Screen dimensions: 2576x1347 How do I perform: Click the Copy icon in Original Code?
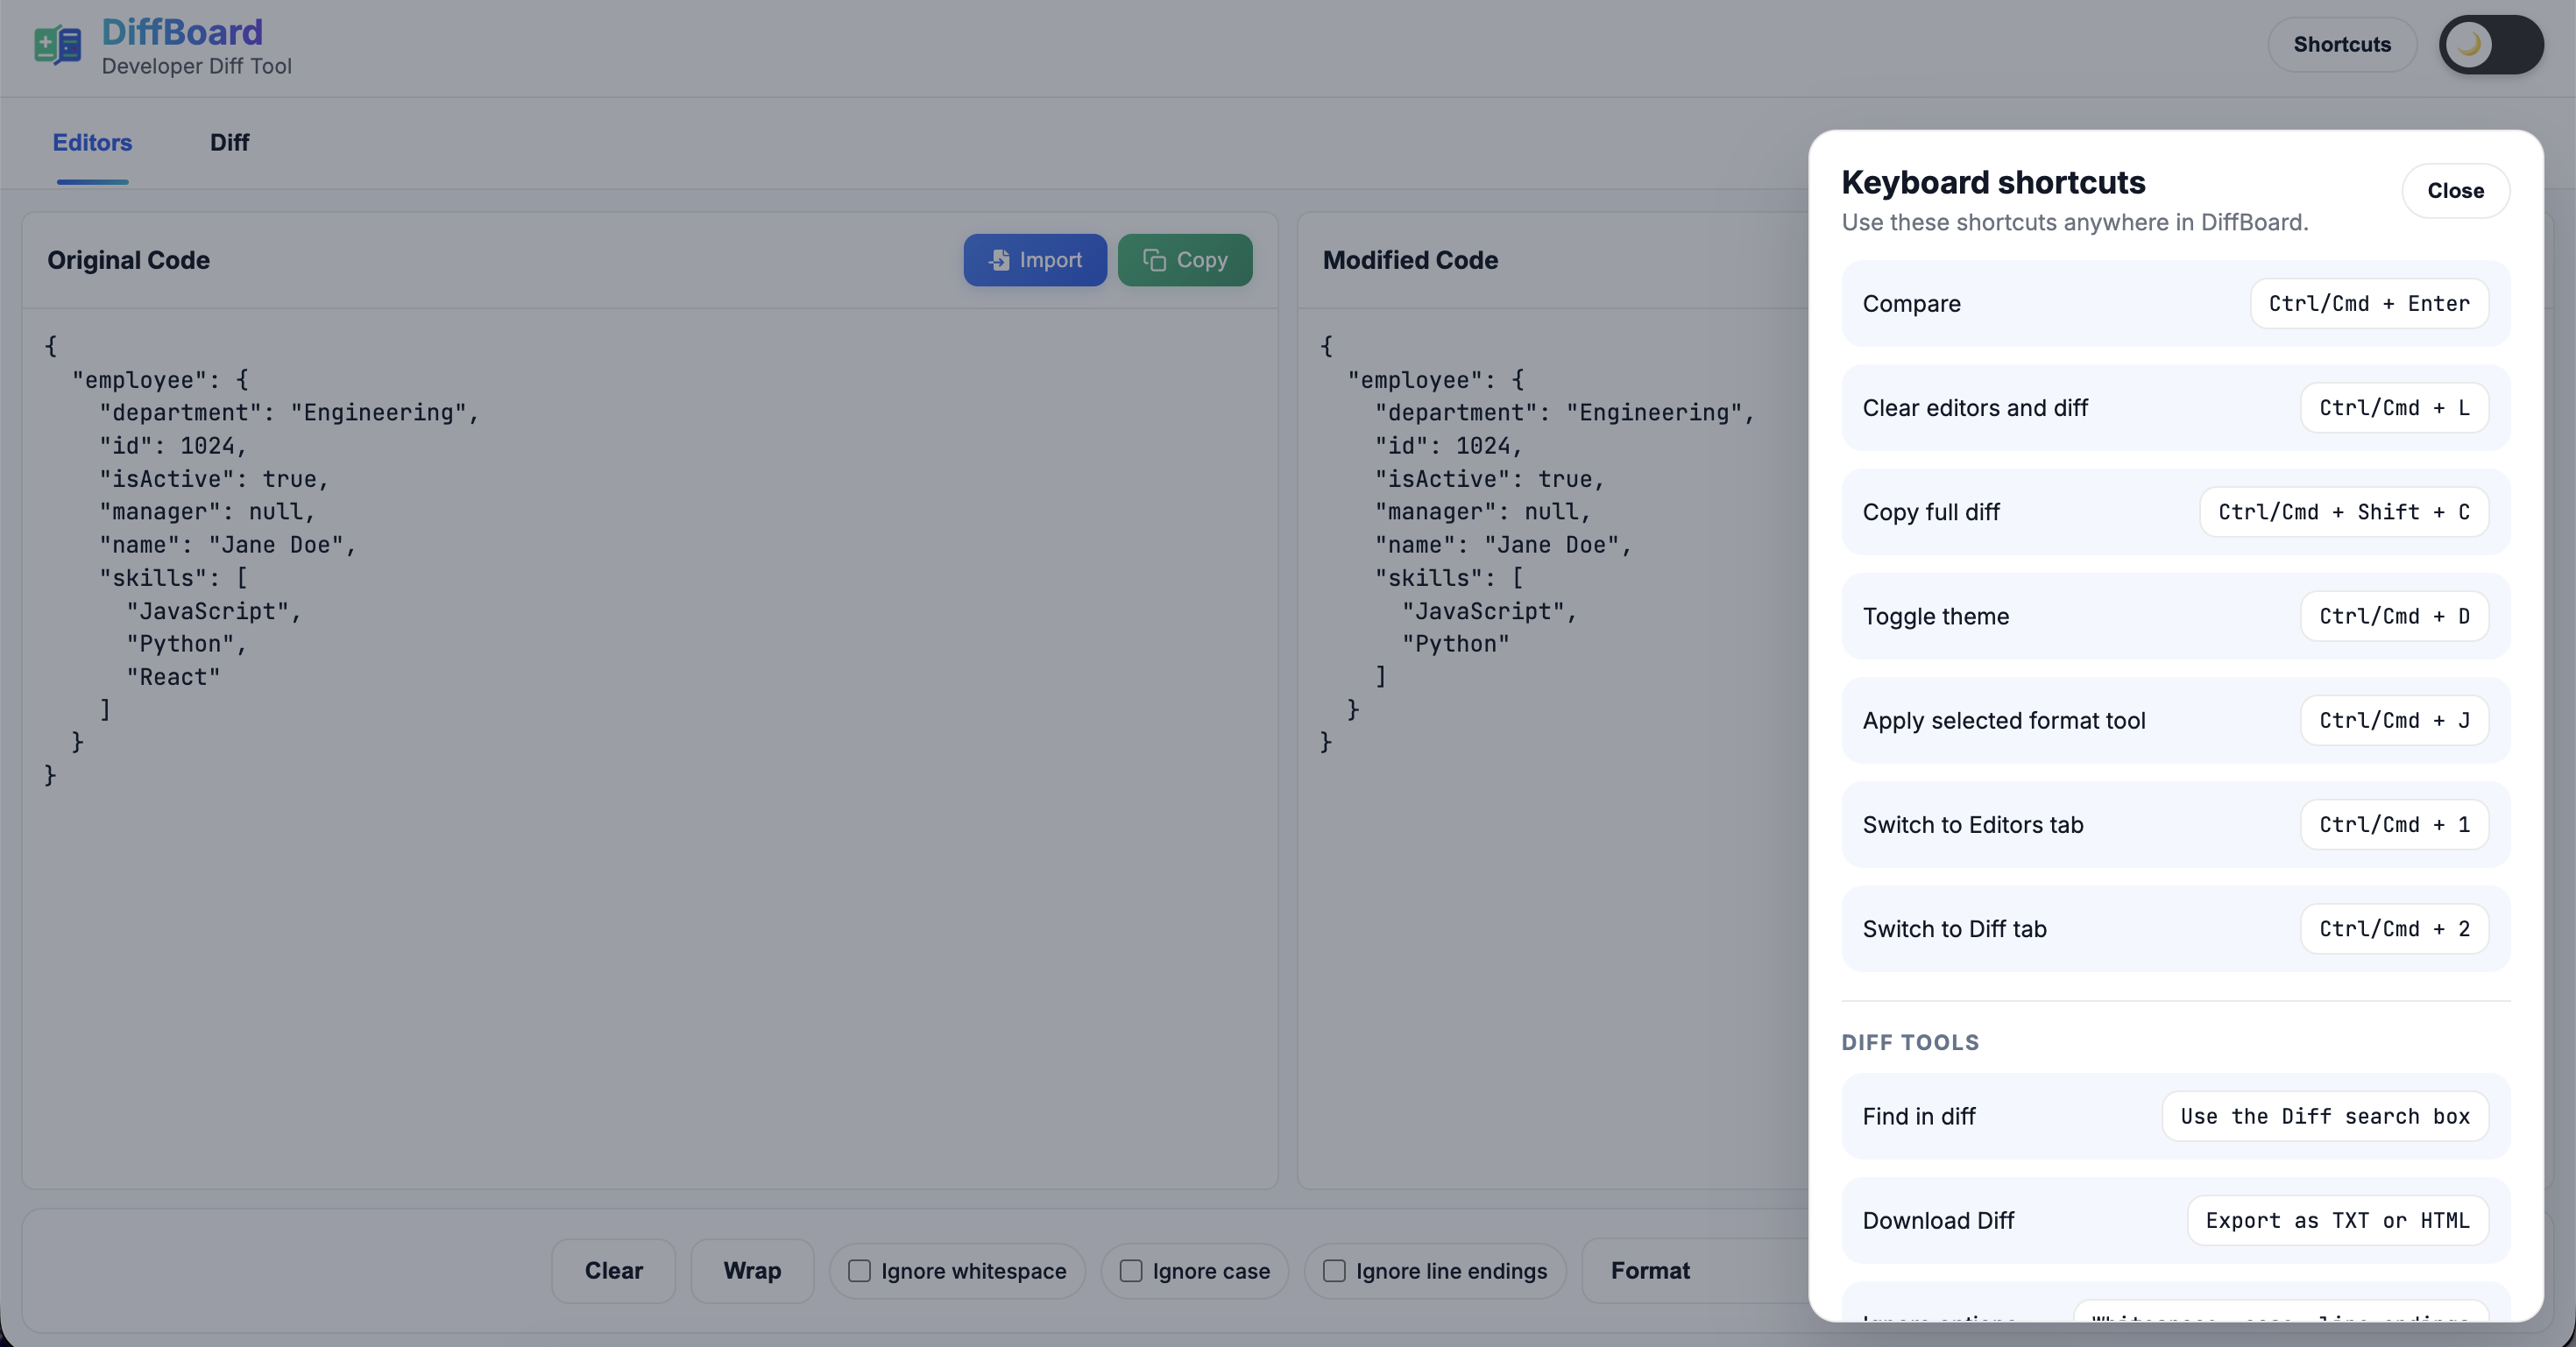pos(1154,260)
